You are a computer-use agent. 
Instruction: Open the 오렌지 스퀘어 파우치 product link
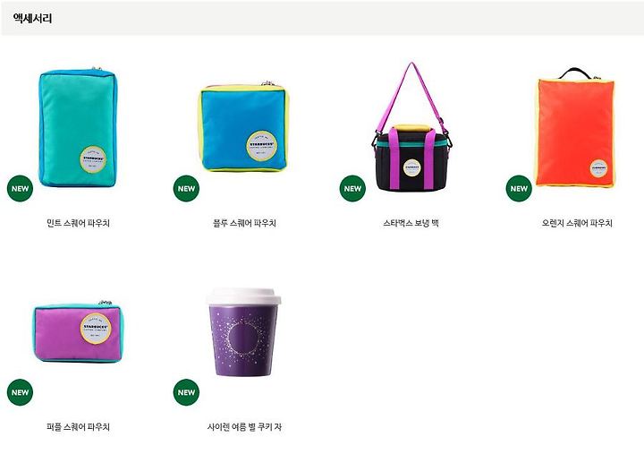point(577,223)
